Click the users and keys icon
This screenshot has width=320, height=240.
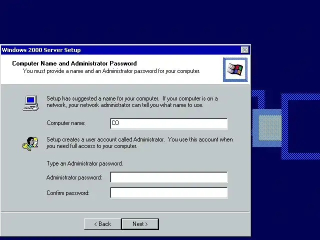[30, 144]
